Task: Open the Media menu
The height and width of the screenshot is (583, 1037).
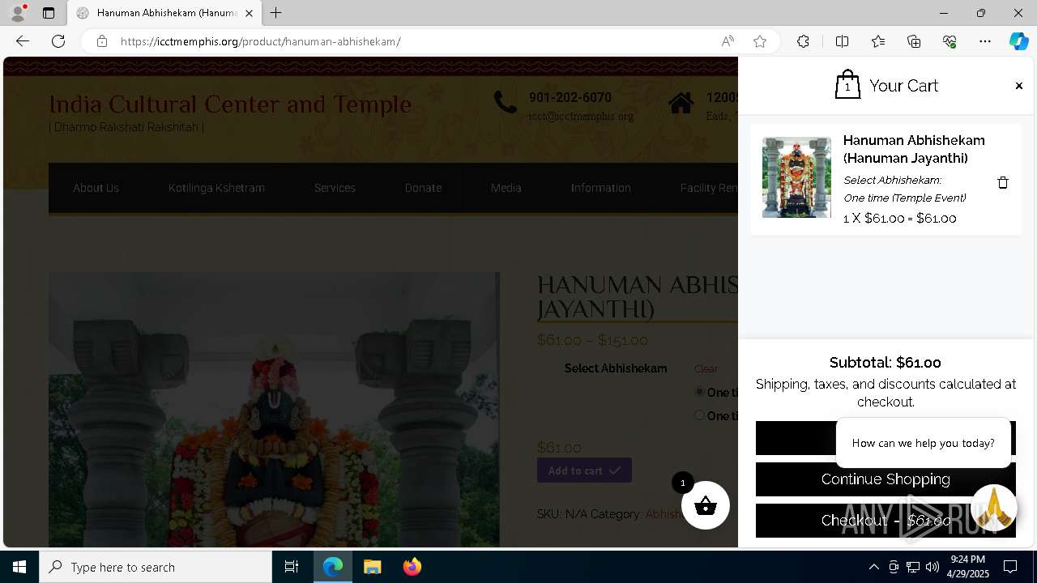Action: coord(506,188)
